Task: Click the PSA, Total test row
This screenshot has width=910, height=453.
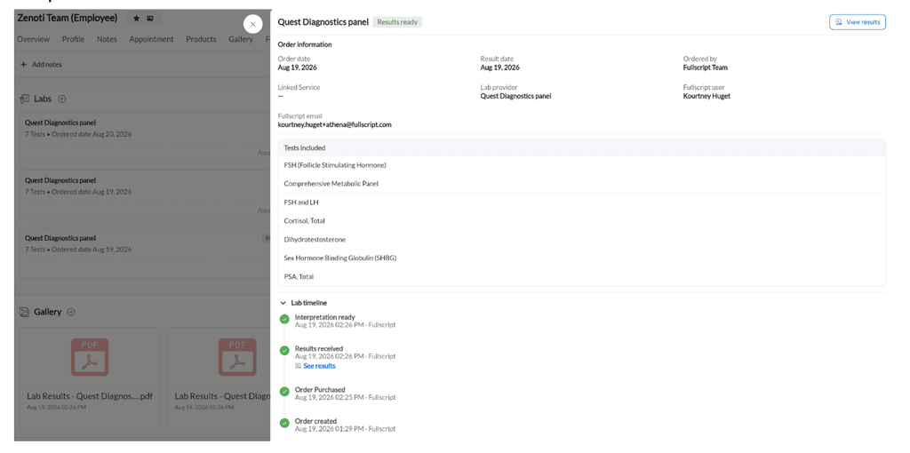Action: pyautogui.click(x=581, y=276)
